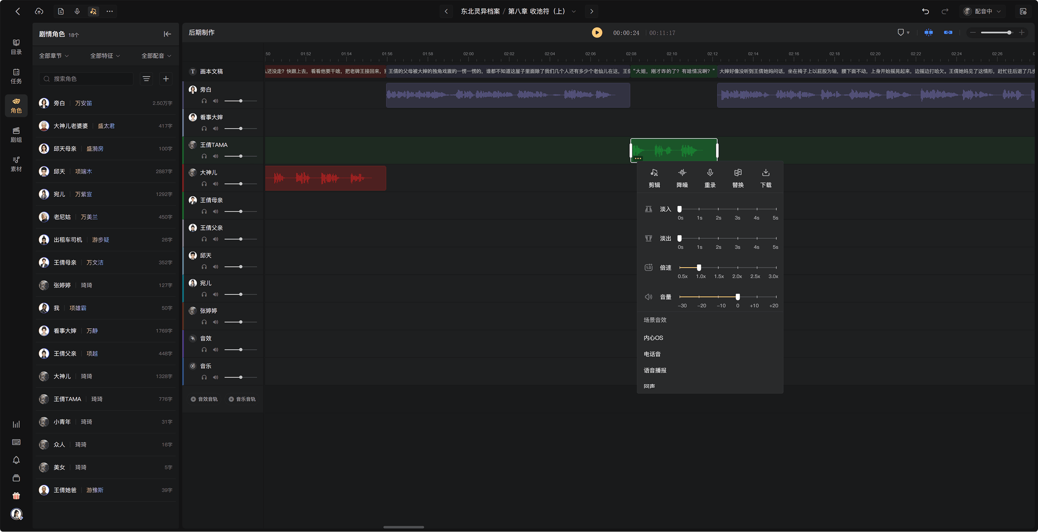Open the 全部配音 filter dropdown
The image size is (1038, 532).
pos(156,56)
